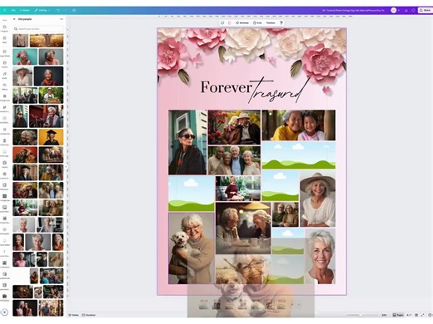Adjust the zoom slider in bottom bar
Screen dimensions: 433x324
coord(362,315)
